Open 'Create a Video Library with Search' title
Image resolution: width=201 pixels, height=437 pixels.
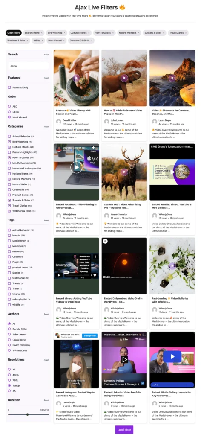click(74, 112)
